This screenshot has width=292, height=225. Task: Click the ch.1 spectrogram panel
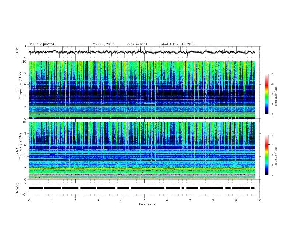tap(142, 90)
